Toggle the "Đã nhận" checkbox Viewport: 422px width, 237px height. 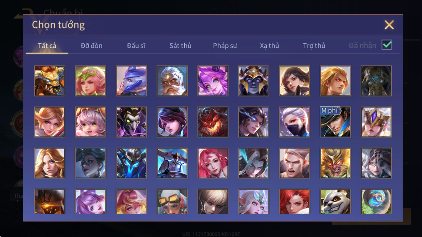[387, 45]
